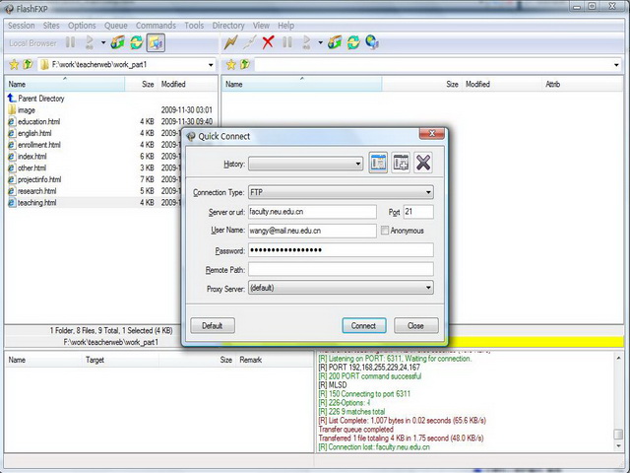Click the Port field
Viewport: 630px width, 473px height.
(x=418, y=212)
